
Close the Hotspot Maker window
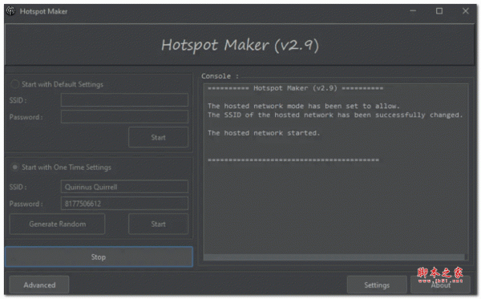465,11
